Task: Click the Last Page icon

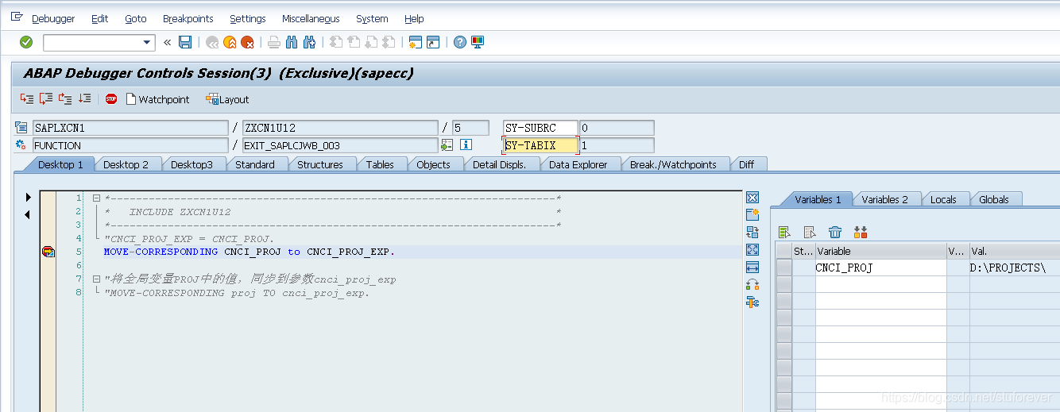Action: pyautogui.click(x=389, y=42)
